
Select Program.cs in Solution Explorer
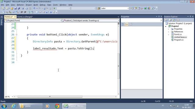click(179, 40)
